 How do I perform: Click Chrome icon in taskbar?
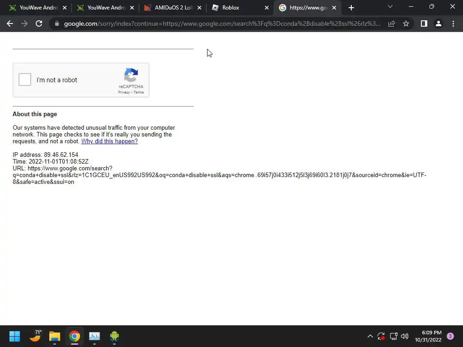tap(75, 336)
